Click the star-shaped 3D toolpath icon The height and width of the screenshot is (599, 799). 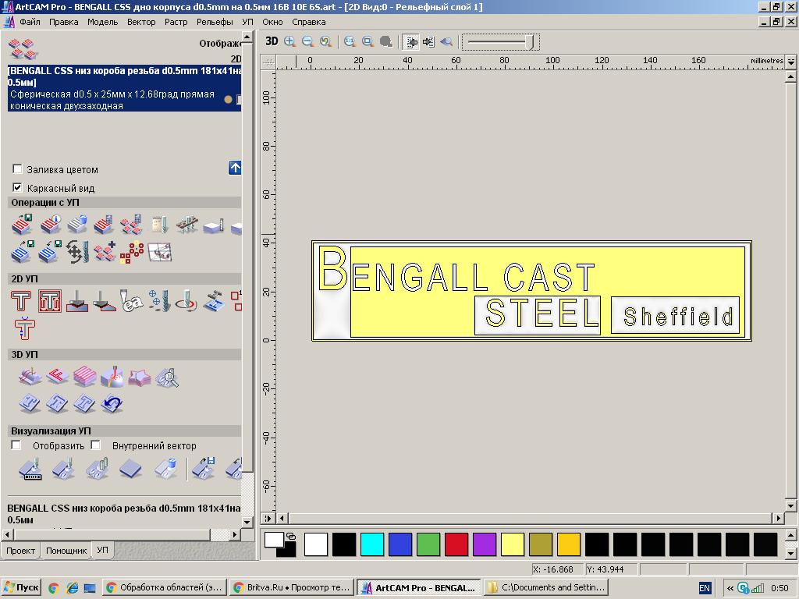[139, 378]
